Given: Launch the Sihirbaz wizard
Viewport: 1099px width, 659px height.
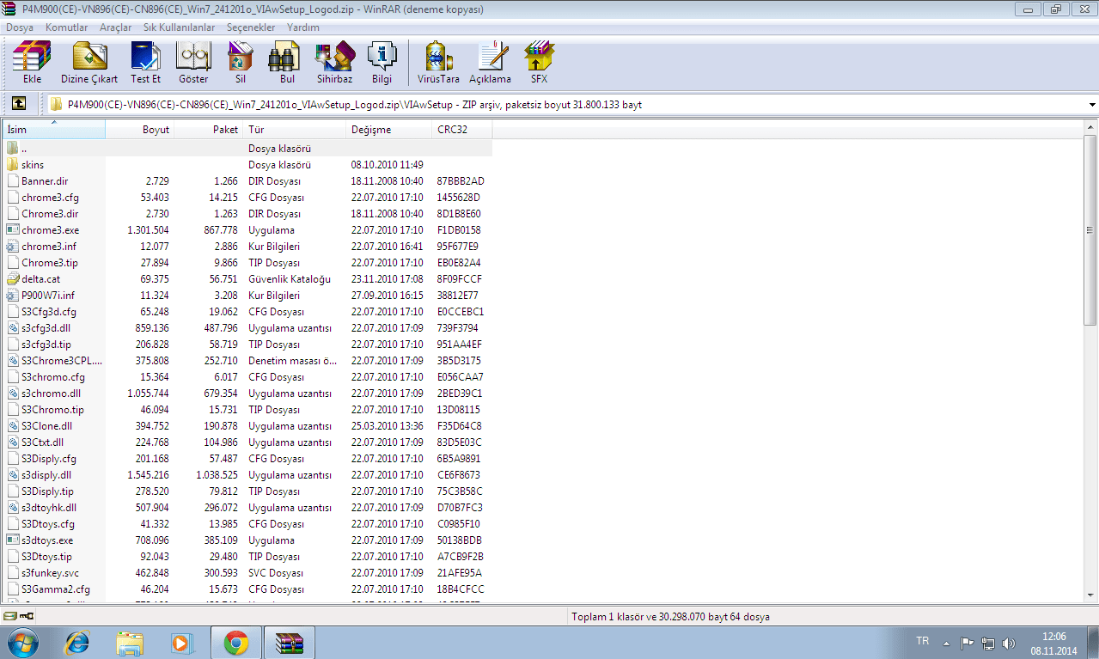Looking at the screenshot, I should 334,62.
